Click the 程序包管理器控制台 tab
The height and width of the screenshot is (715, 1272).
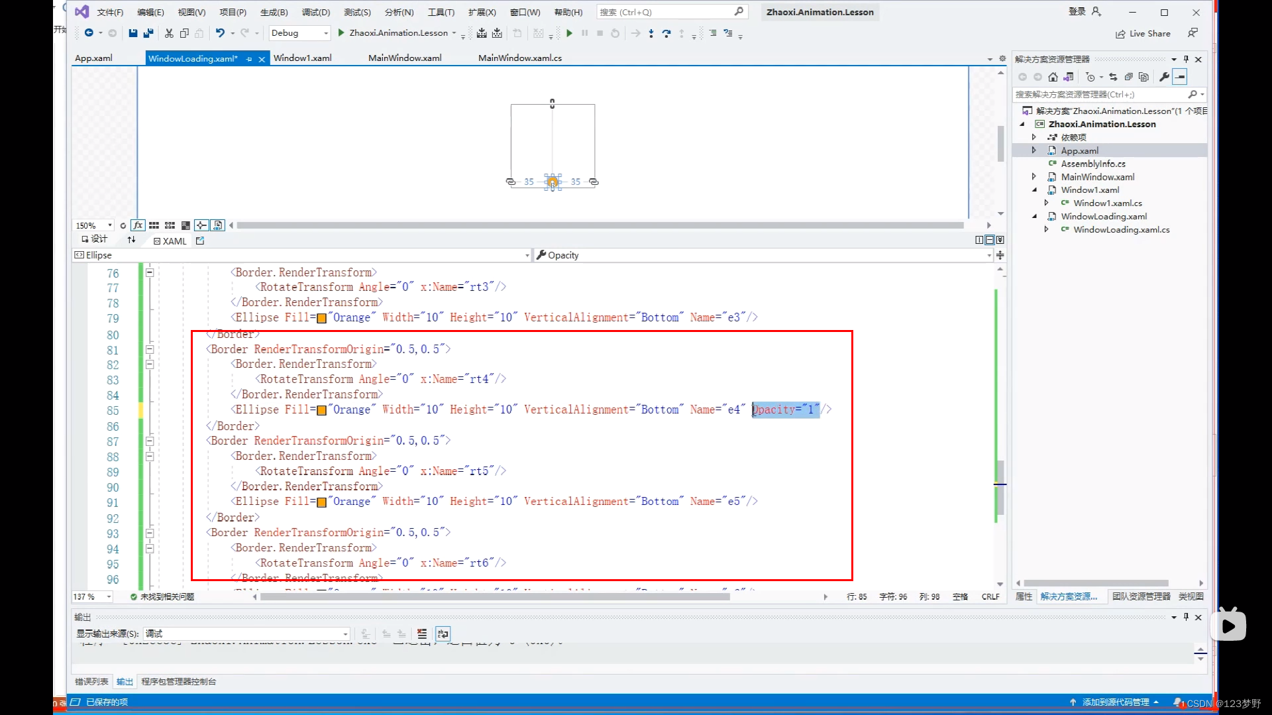178,681
